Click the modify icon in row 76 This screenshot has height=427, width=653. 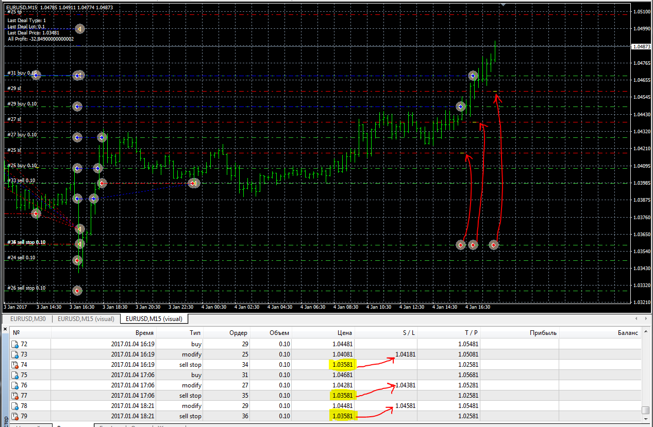[x=15, y=385]
